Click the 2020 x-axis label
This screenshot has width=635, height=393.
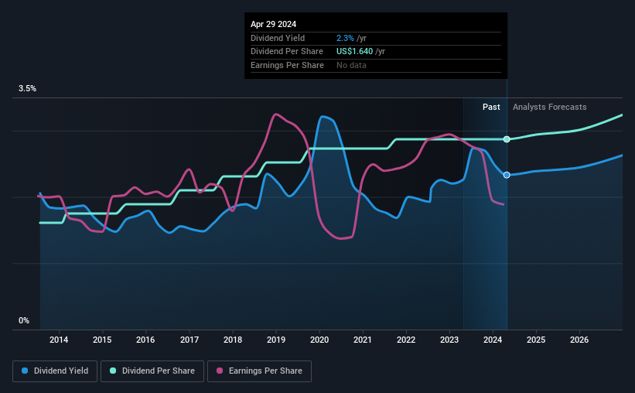319,340
